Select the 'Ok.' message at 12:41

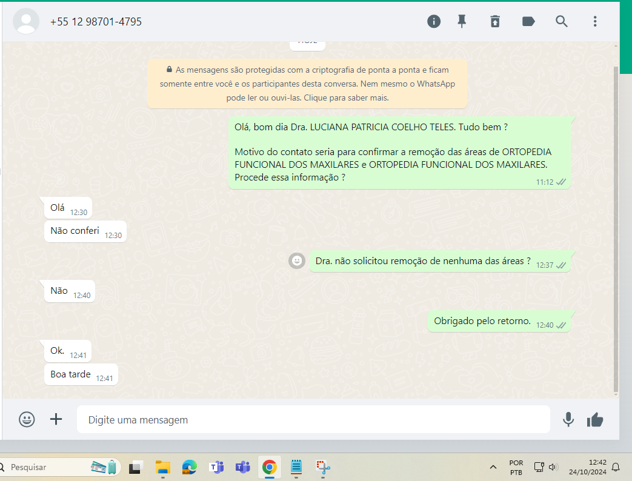[67, 351]
